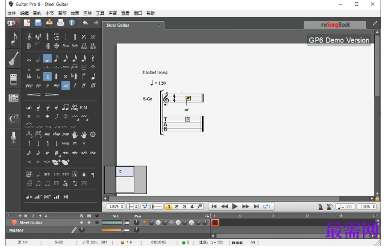Switch to the Steel Guitar tab
This screenshot has width=389, height=248.
[118, 25]
